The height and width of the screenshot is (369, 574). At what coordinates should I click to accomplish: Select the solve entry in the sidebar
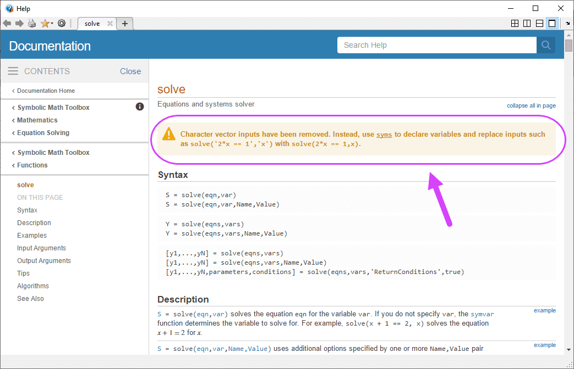click(25, 185)
